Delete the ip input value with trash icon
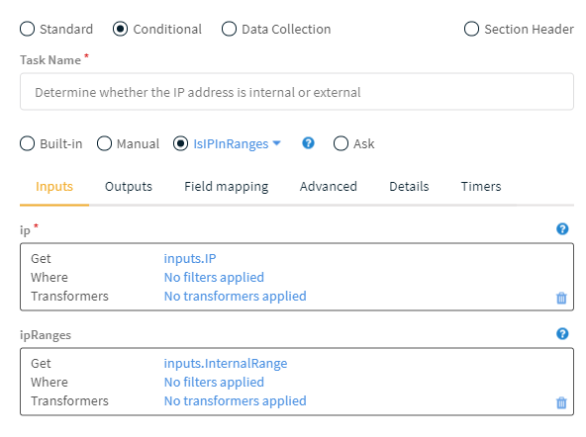 [x=561, y=298]
